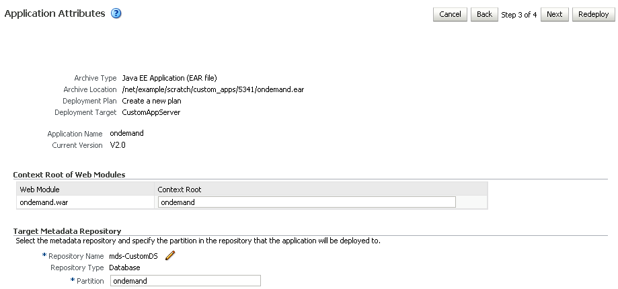Image resolution: width=618 pixels, height=289 pixels.
Task: Click the Application Attributes page title
Action: [x=54, y=13]
